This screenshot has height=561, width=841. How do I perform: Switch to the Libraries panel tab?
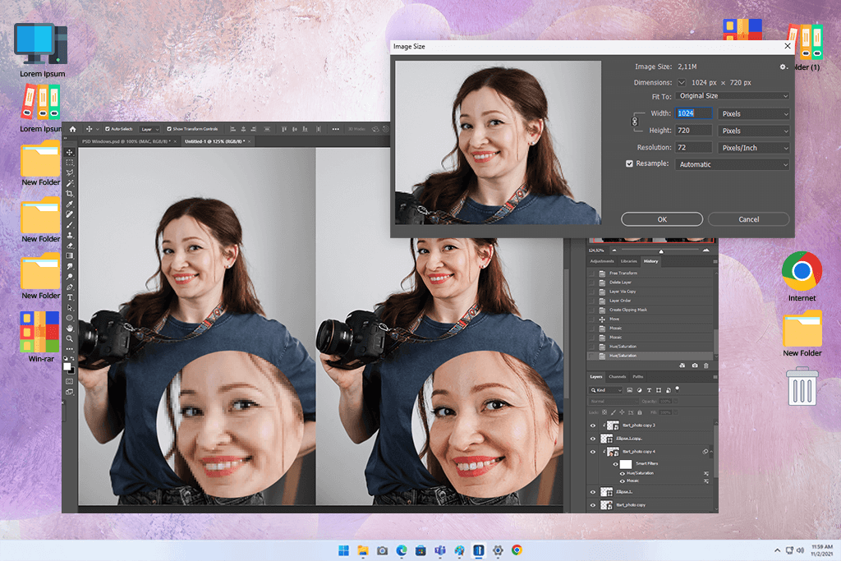[628, 261]
